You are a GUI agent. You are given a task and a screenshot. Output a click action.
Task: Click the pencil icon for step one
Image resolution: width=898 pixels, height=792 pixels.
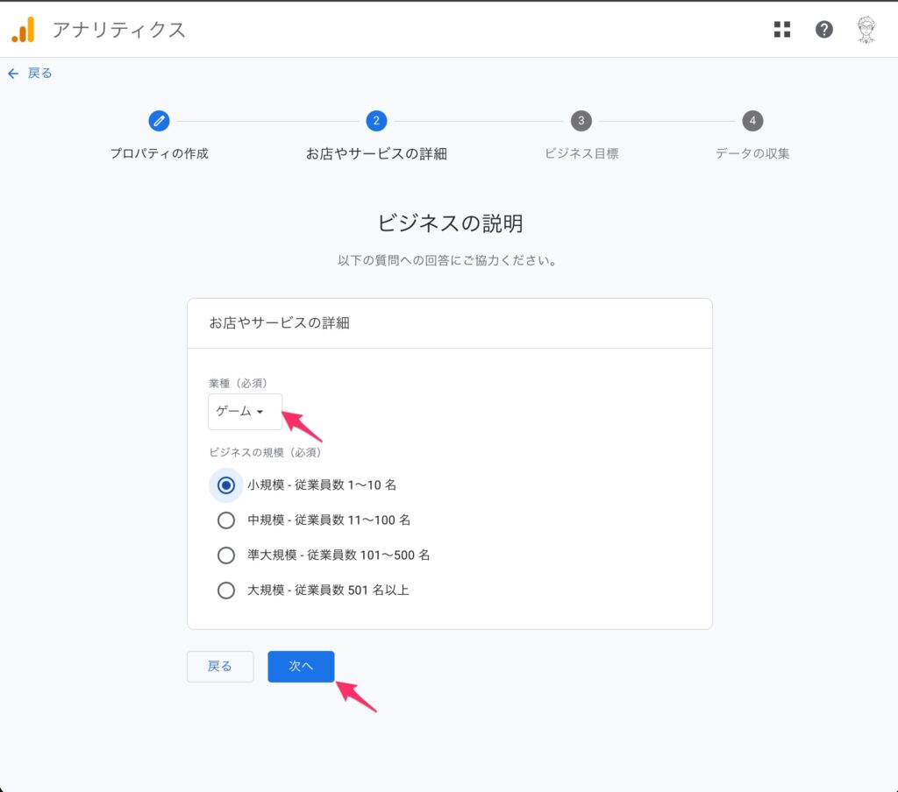[159, 121]
